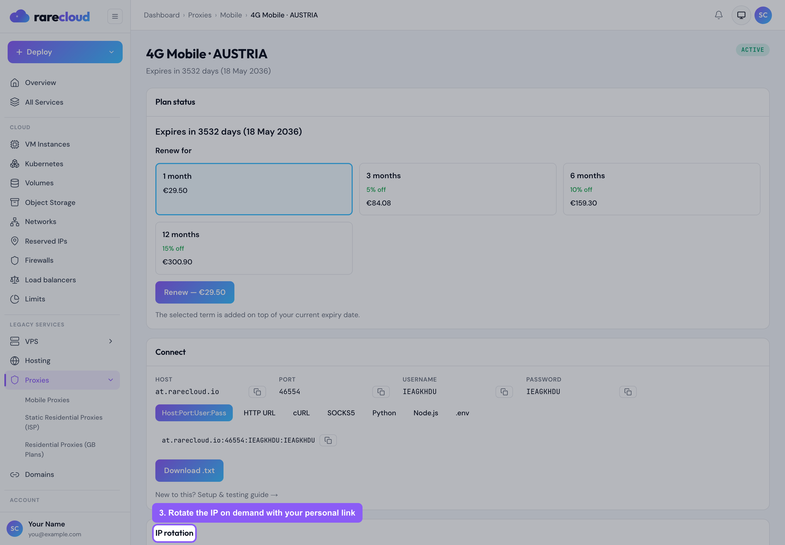Go to Mobile breadcrumb
The height and width of the screenshot is (545, 785).
[231, 15]
